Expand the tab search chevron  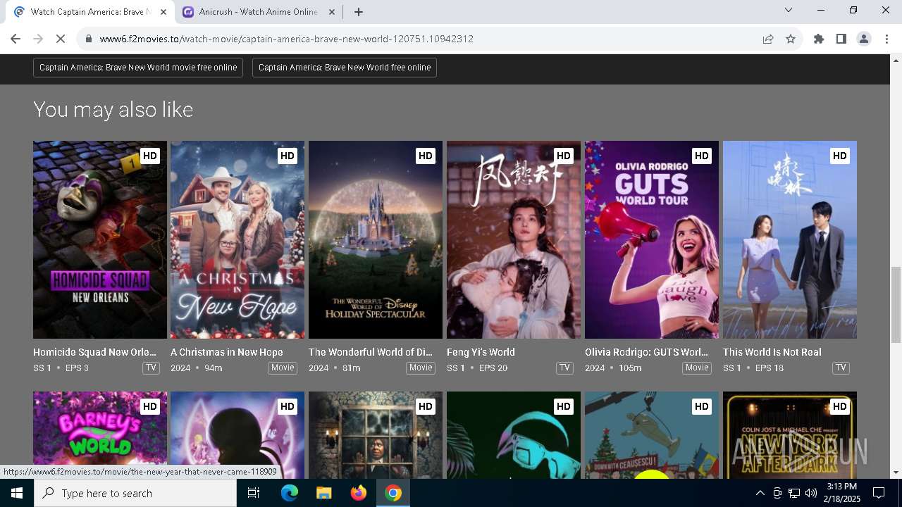[789, 10]
